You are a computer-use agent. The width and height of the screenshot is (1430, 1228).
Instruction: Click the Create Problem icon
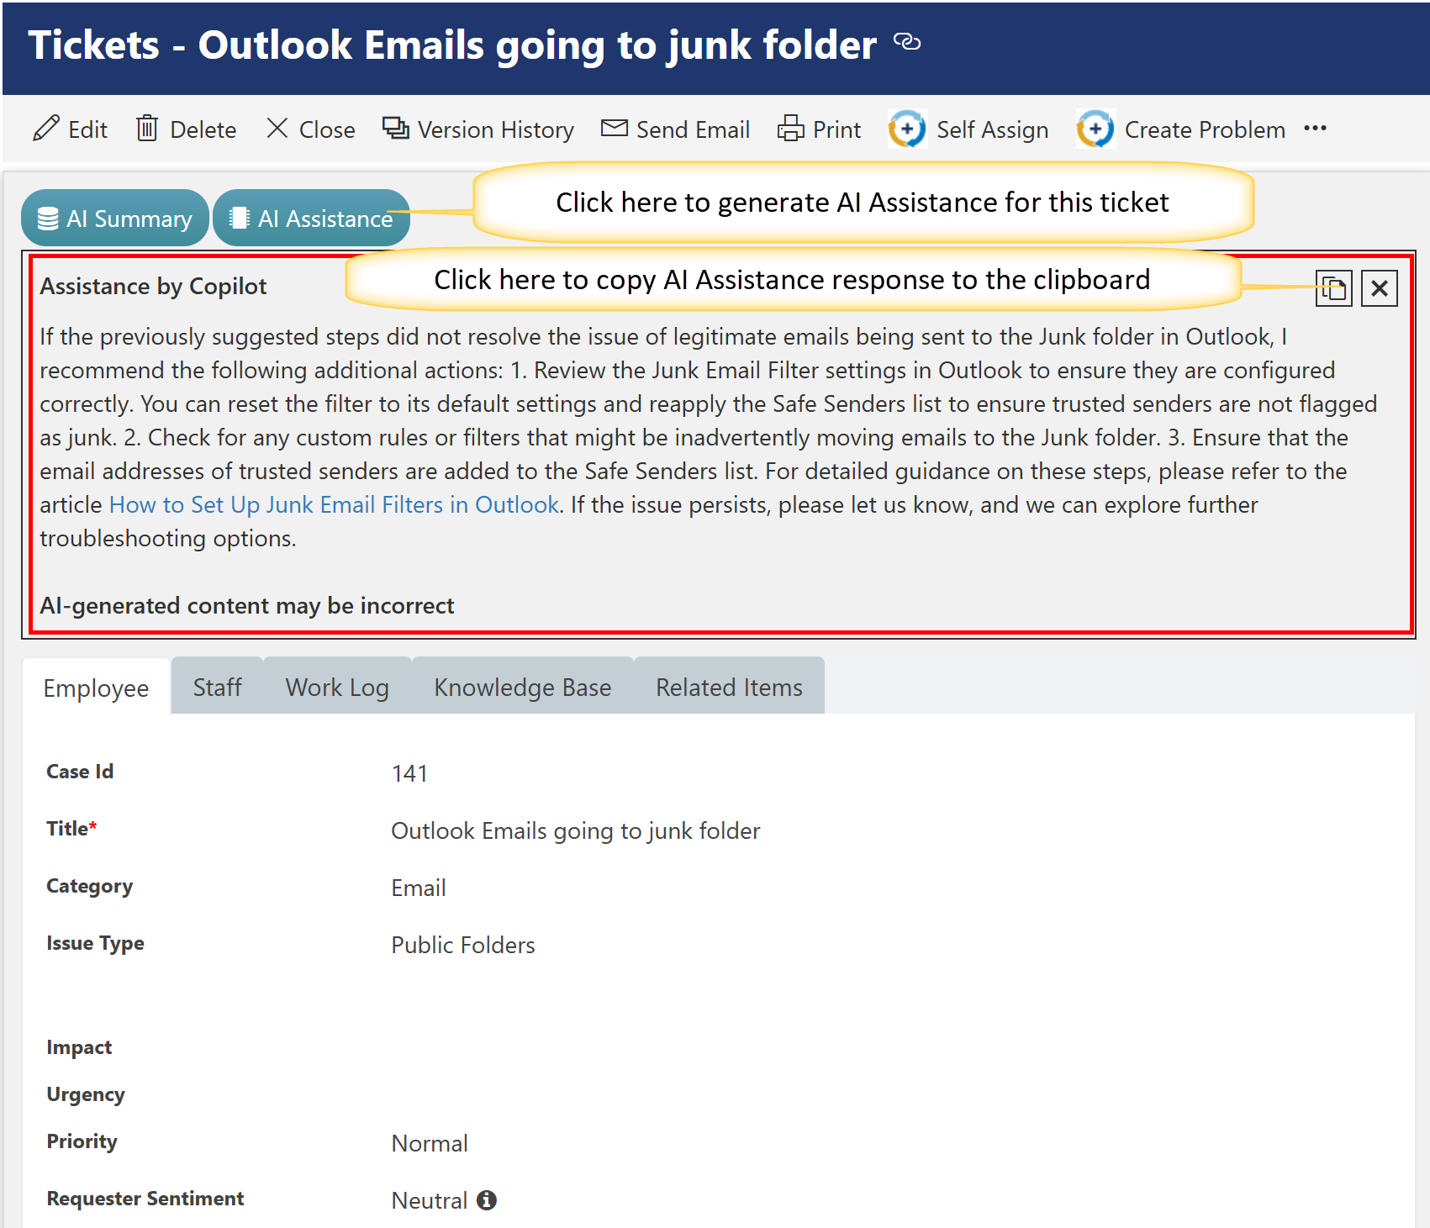[x=1095, y=129]
